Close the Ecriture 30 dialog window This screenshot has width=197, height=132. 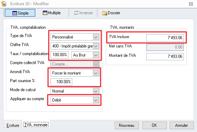[191, 4]
